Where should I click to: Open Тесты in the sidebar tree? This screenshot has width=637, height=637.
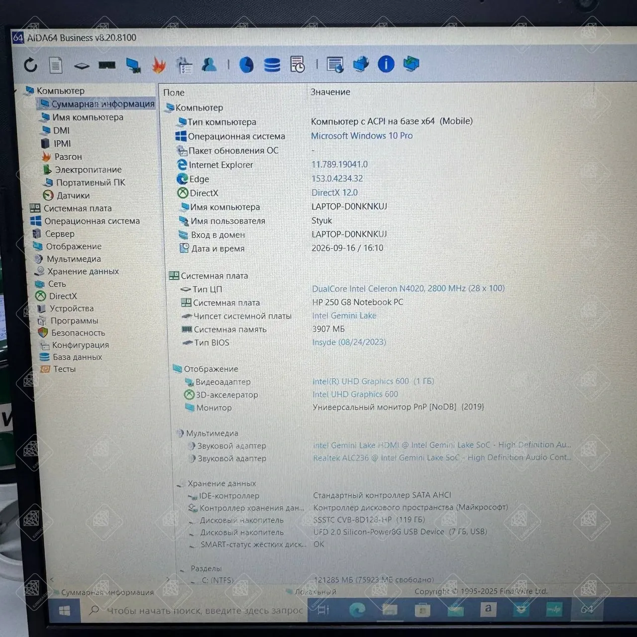[x=64, y=369]
